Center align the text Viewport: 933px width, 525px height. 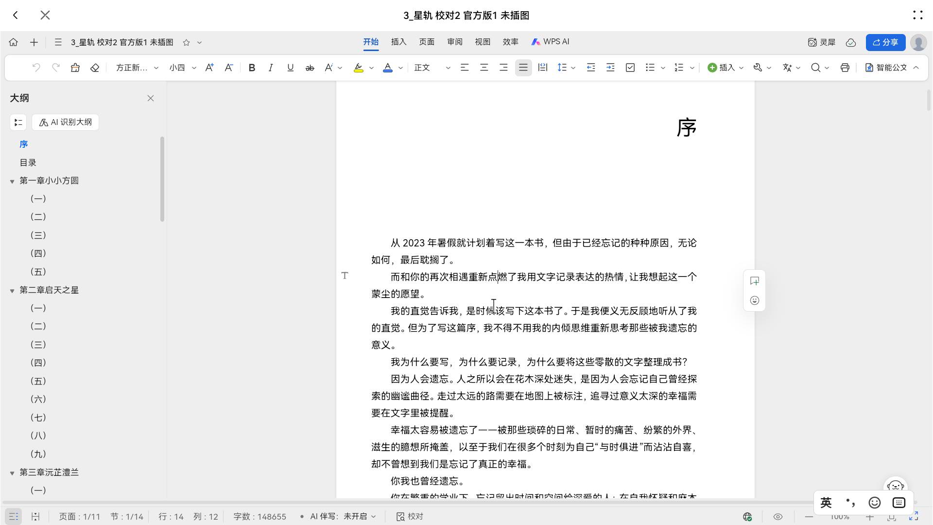[x=484, y=68]
